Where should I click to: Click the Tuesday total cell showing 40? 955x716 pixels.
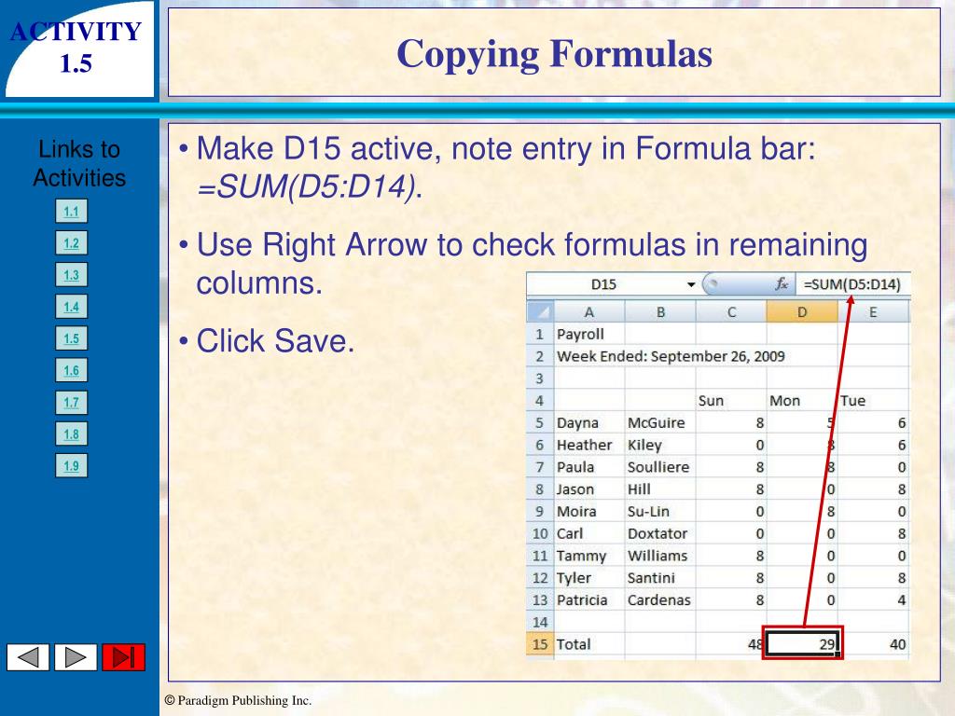[x=873, y=644]
